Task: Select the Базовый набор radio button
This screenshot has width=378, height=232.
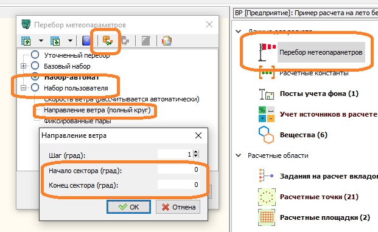Action: [35, 66]
